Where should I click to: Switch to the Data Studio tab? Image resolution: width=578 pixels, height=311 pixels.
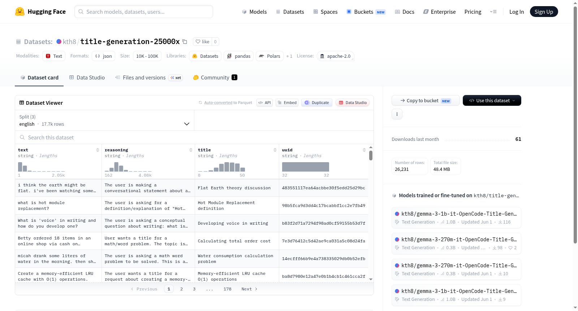[x=87, y=78]
